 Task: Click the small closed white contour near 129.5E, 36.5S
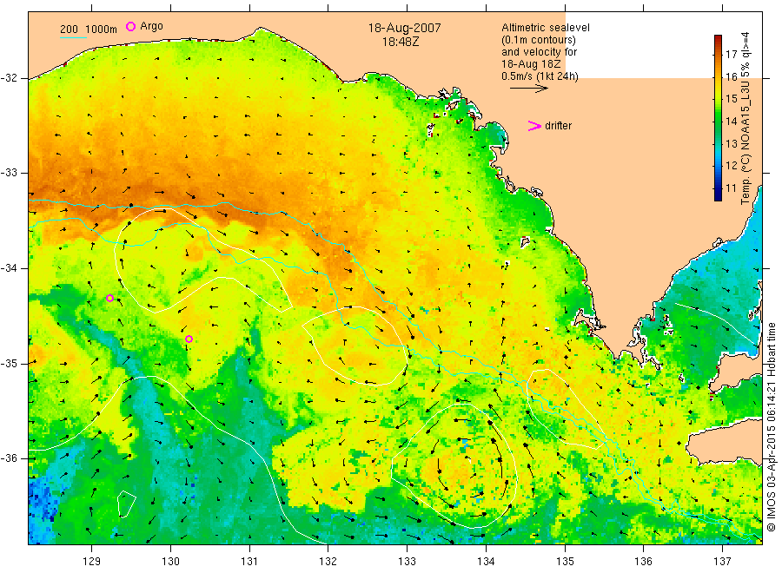click(127, 504)
